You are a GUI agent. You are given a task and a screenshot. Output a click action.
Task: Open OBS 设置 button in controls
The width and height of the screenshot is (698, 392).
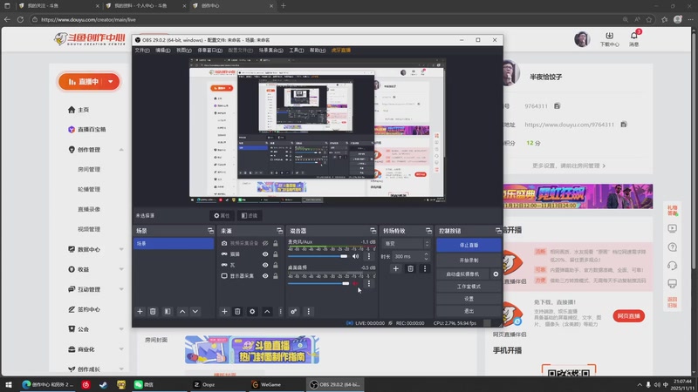coord(469,299)
